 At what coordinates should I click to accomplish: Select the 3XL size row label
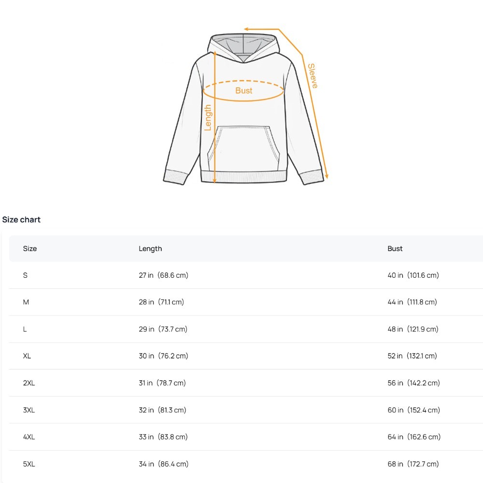tap(29, 410)
